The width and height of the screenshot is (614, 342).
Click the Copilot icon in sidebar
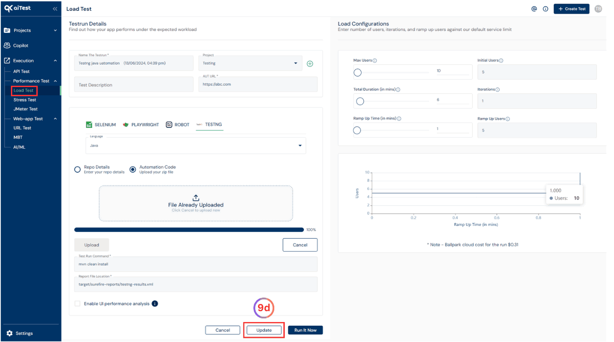(7, 45)
